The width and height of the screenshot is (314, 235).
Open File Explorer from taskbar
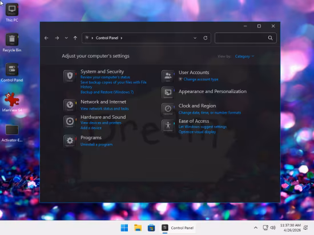138,228
